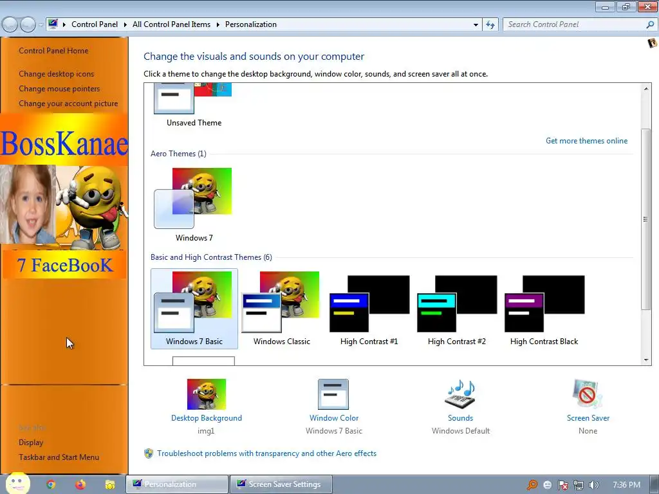Go back using the Back button
This screenshot has height=494, width=659.
point(10,25)
